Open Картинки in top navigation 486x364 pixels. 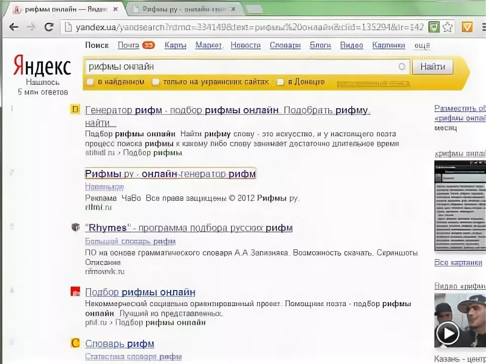(x=389, y=45)
